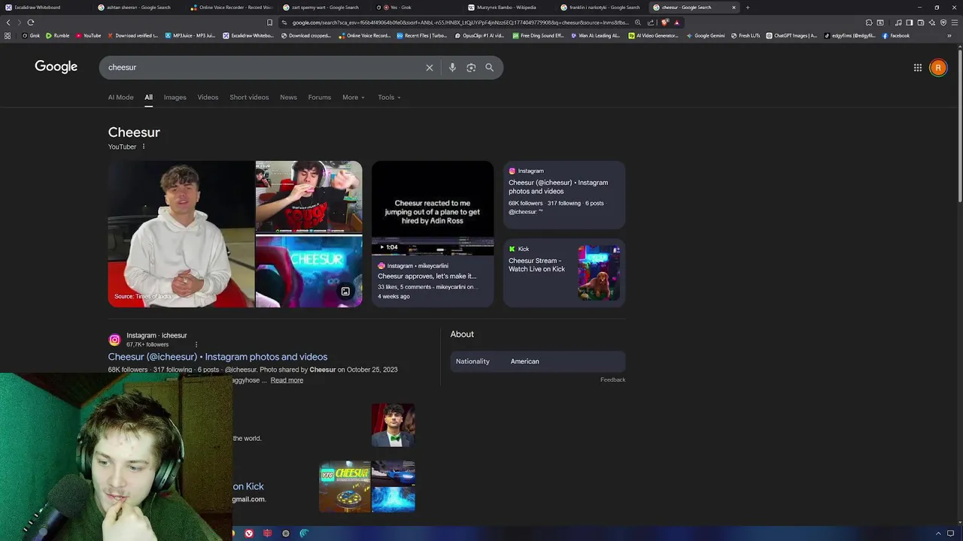Click the address bar URL
The height and width of the screenshot is (541, 963).
(459, 23)
